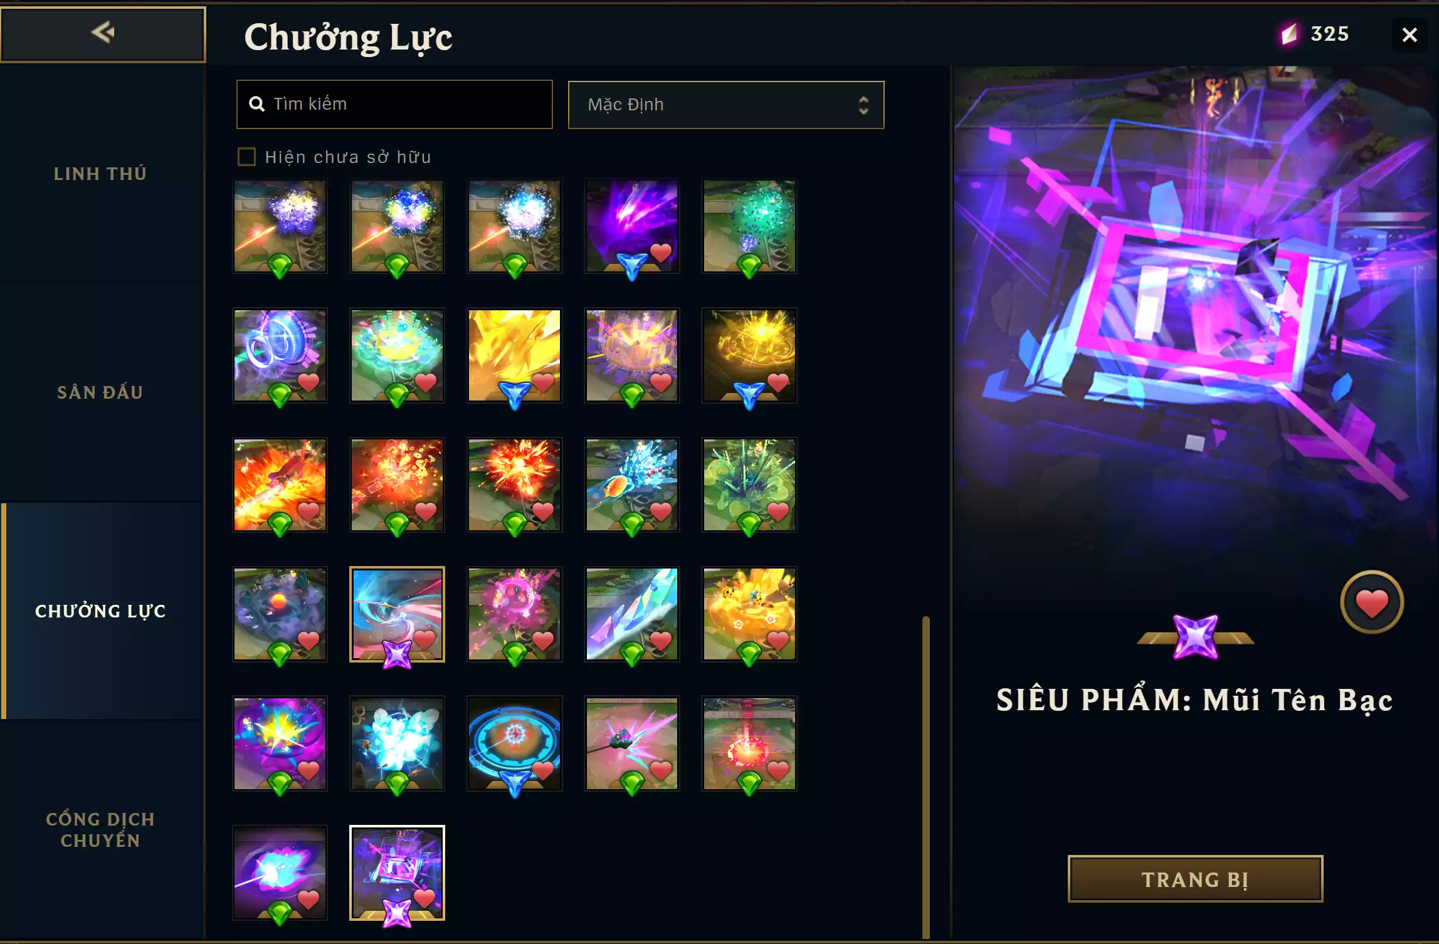Focus the Tìm kiếm search field
Screen dimensions: 1439x944
coord(394,104)
